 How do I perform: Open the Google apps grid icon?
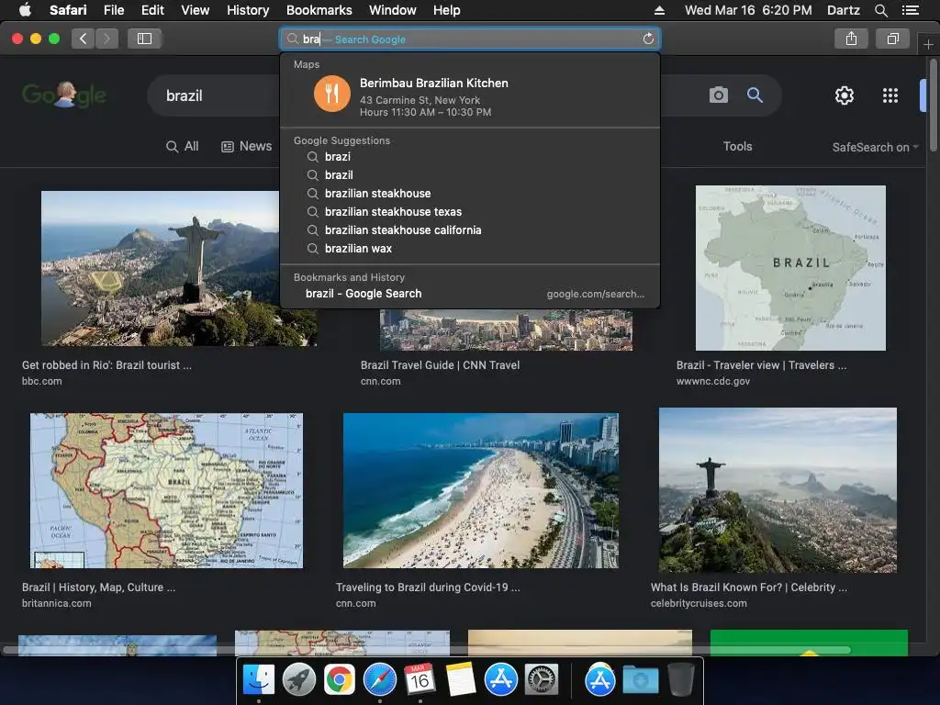pos(890,95)
